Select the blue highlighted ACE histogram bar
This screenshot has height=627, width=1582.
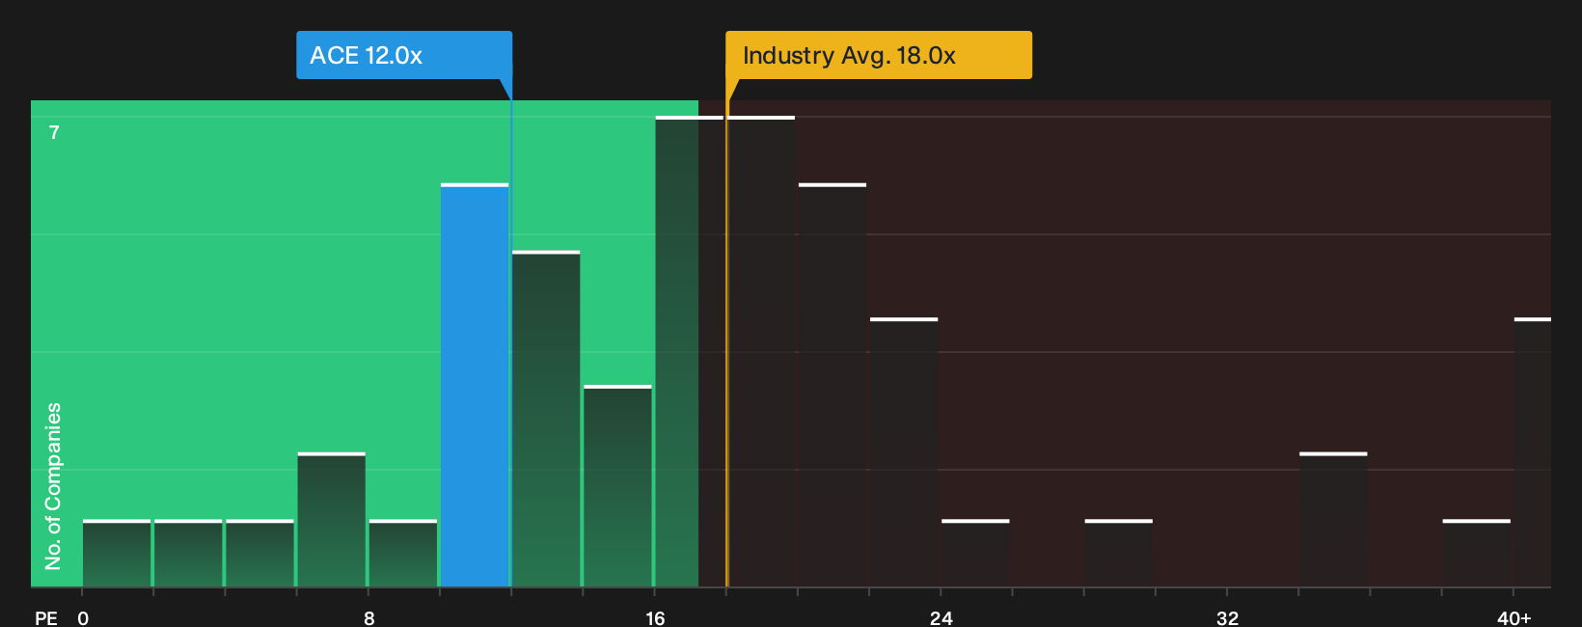tap(475, 385)
